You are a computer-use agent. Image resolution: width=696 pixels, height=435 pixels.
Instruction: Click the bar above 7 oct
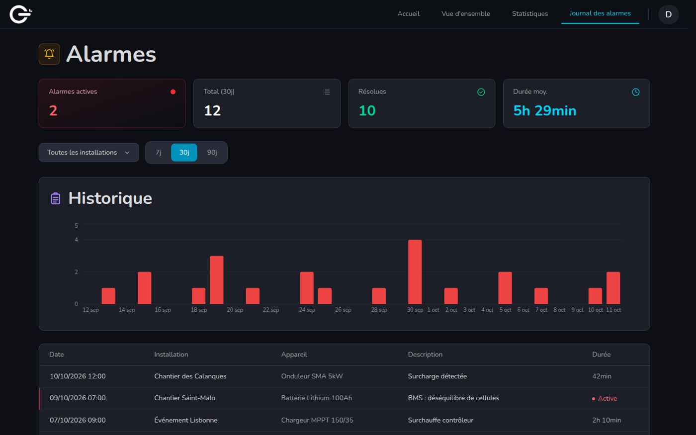tap(541, 296)
